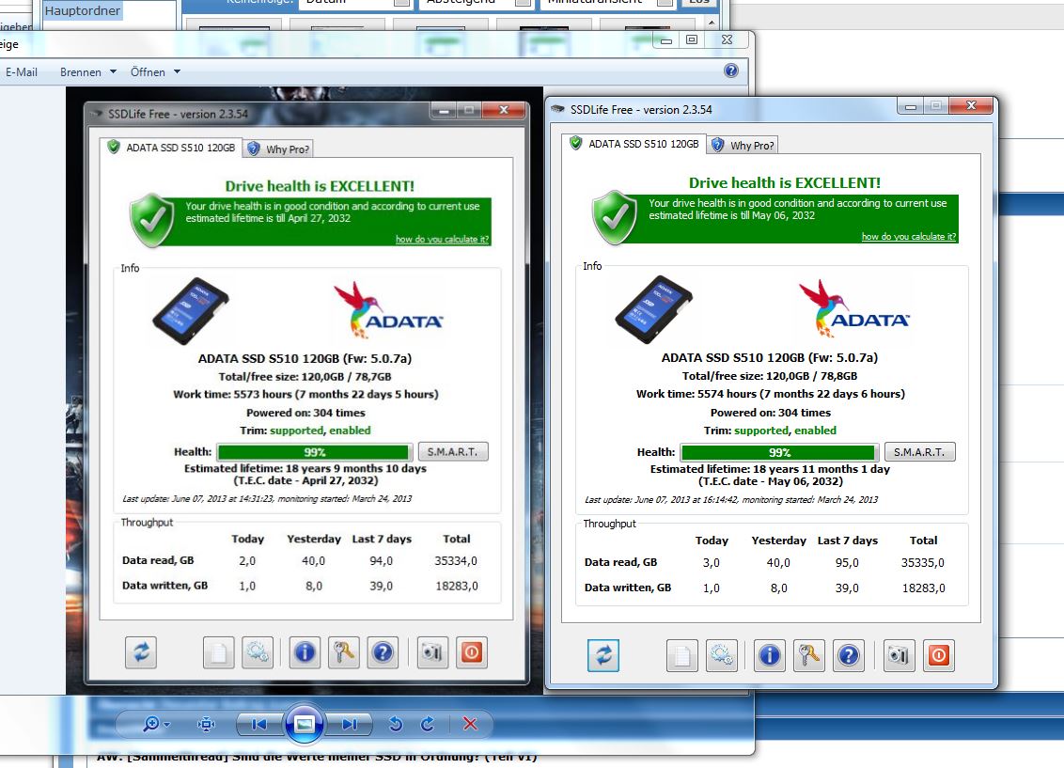Click blue info icon in right SSDLife window

[x=770, y=655]
